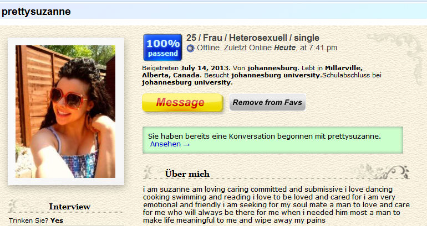Screen dimensions: 427x226
Task: Open the conversation via Ansehen link
Action: tap(170, 144)
